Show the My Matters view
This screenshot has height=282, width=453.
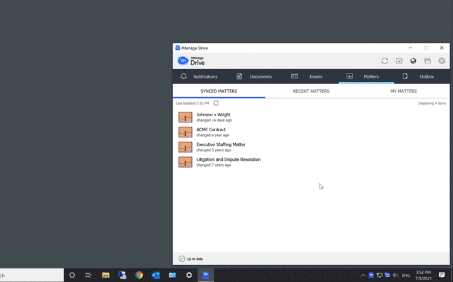pyautogui.click(x=403, y=91)
